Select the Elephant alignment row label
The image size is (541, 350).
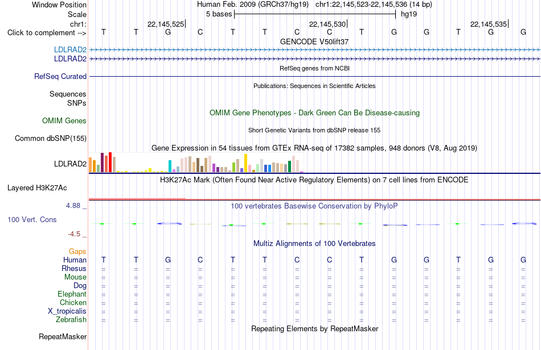[72, 294]
